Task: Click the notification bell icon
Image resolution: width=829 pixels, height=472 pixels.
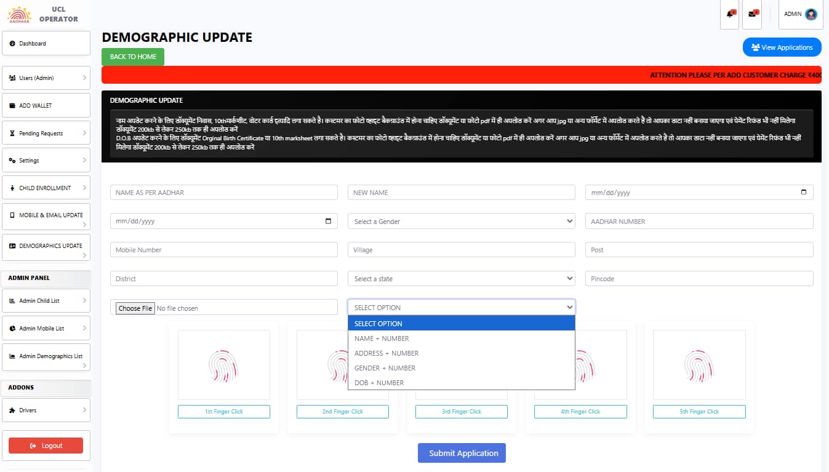Action: tap(730, 14)
